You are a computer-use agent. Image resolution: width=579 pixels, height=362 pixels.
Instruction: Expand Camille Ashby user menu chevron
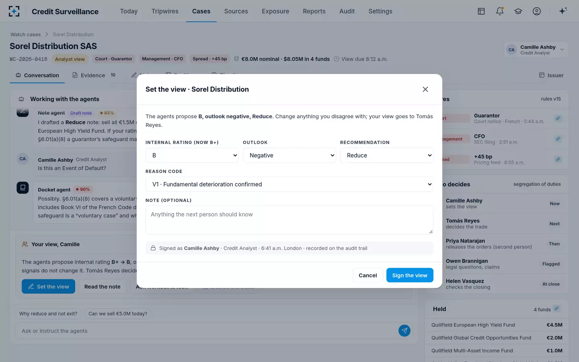pos(562,50)
